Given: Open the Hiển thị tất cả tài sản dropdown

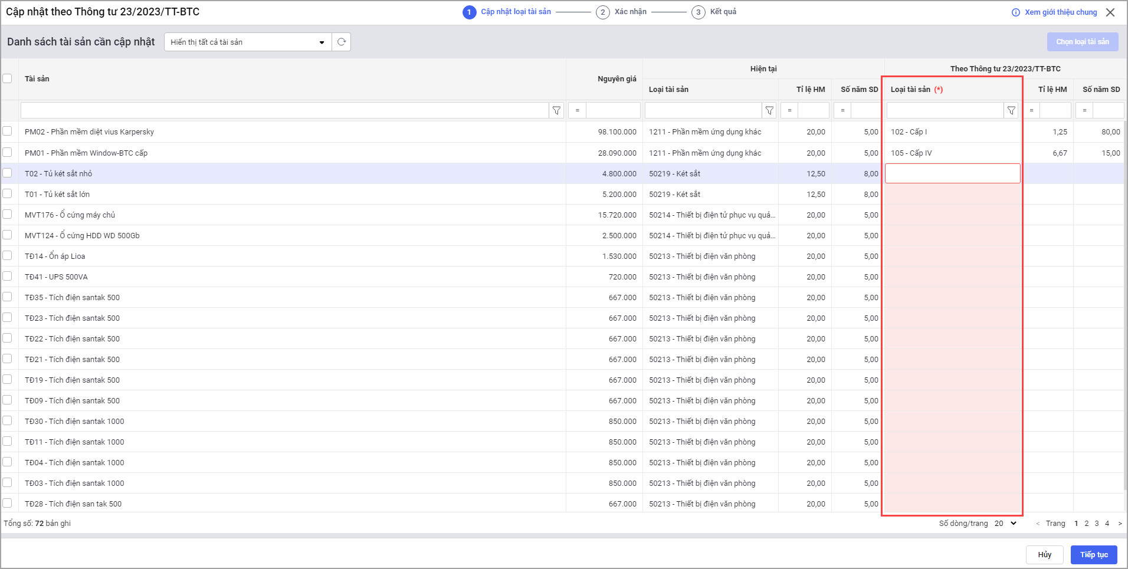Looking at the screenshot, I should pos(248,42).
